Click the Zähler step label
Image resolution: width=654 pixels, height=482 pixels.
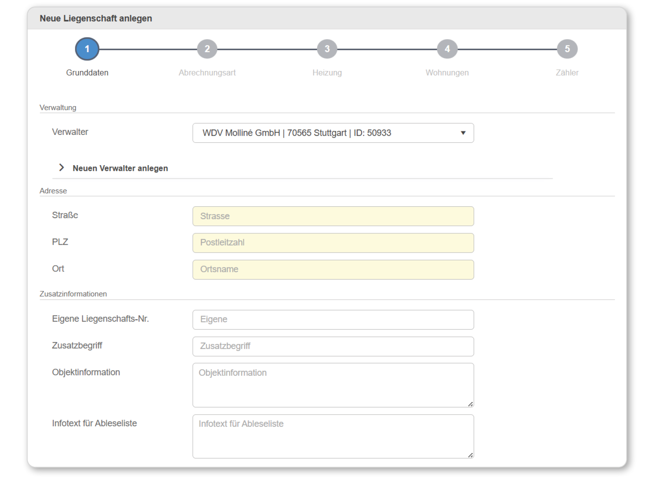567,73
